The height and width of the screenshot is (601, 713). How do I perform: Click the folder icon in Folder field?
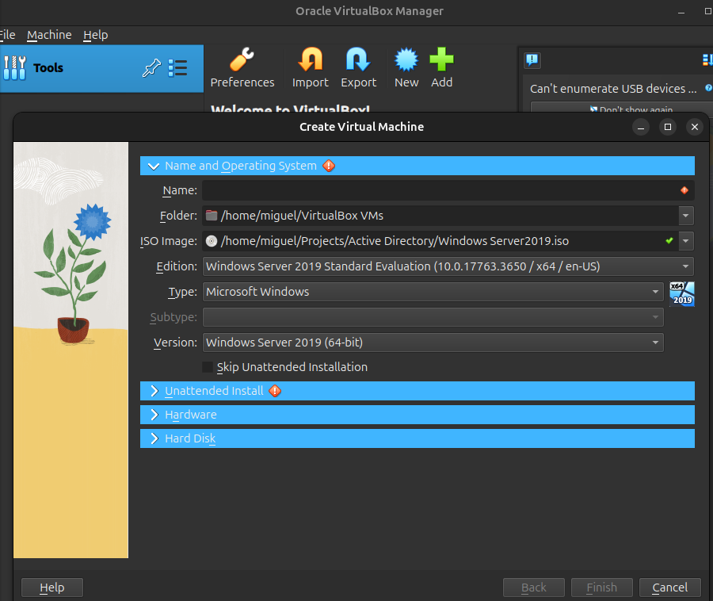click(212, 215)
